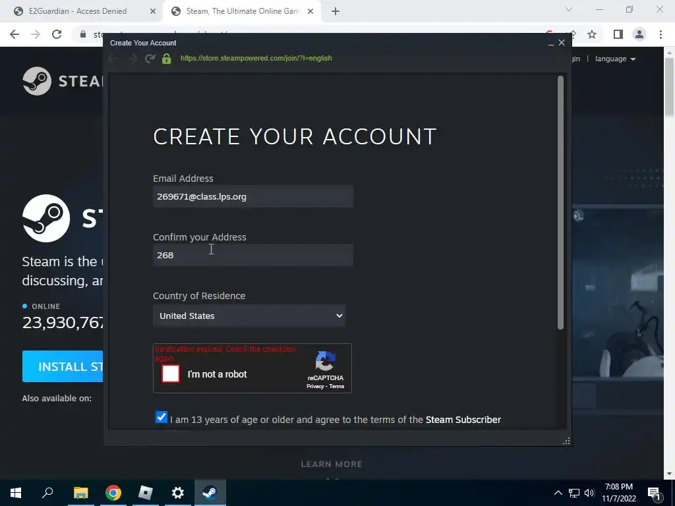Show hidden system tray icons

(558, 493)
